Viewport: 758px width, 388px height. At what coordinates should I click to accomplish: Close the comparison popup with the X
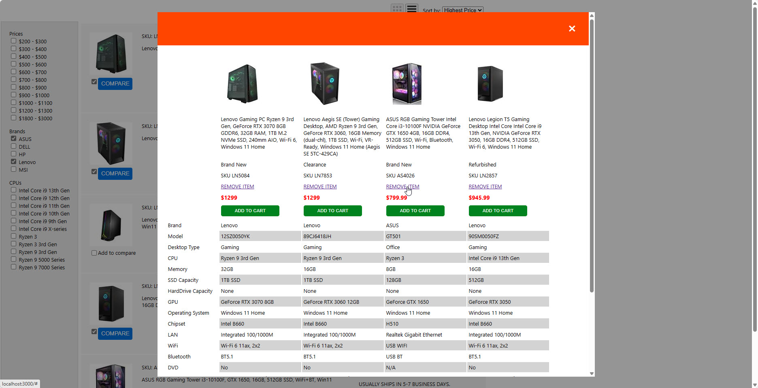572,29
